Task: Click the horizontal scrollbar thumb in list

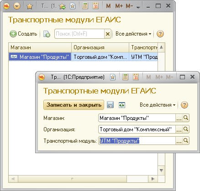Action: (73, 179)
